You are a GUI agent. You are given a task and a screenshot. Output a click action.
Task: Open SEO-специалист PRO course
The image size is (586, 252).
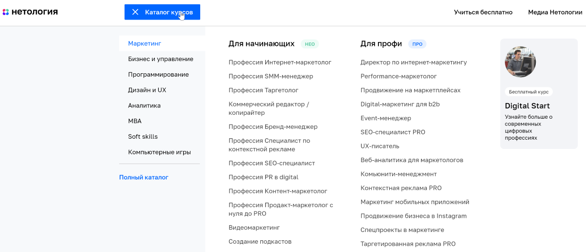coord(393,132)
